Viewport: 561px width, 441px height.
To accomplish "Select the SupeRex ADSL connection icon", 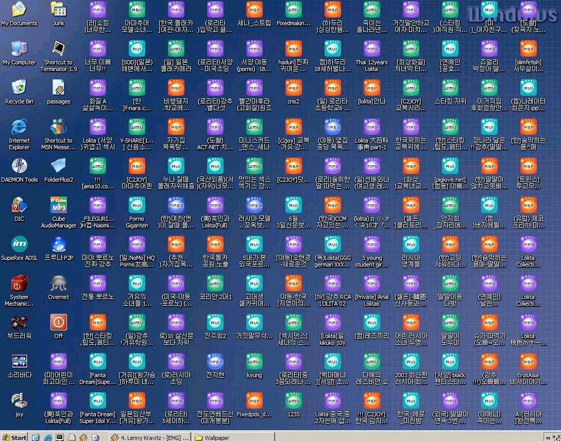I will (19, 244).
